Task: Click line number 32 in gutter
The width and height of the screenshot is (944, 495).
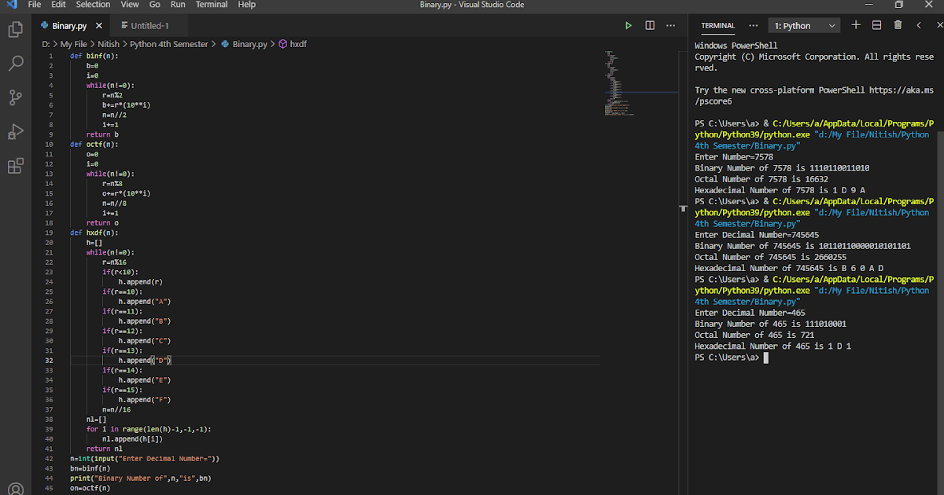Action: click(50, 361)
